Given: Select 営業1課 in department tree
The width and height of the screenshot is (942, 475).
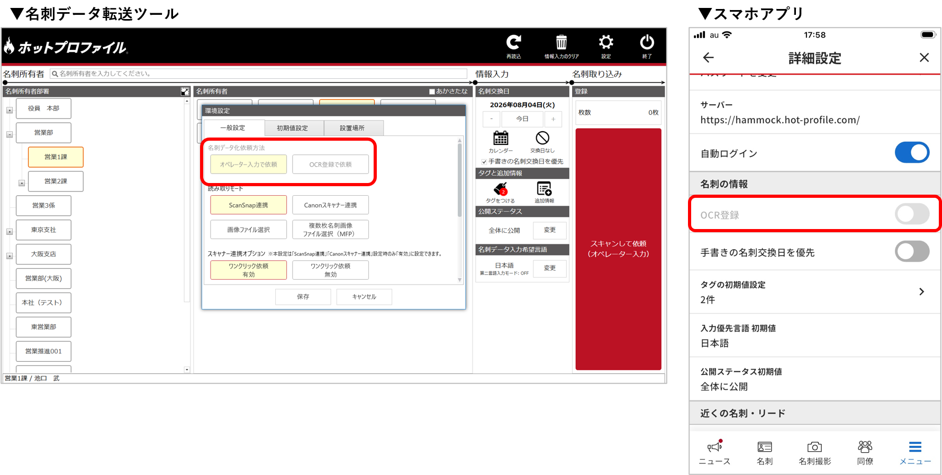Looking at the screenshot, I should [x=56, y=157].
